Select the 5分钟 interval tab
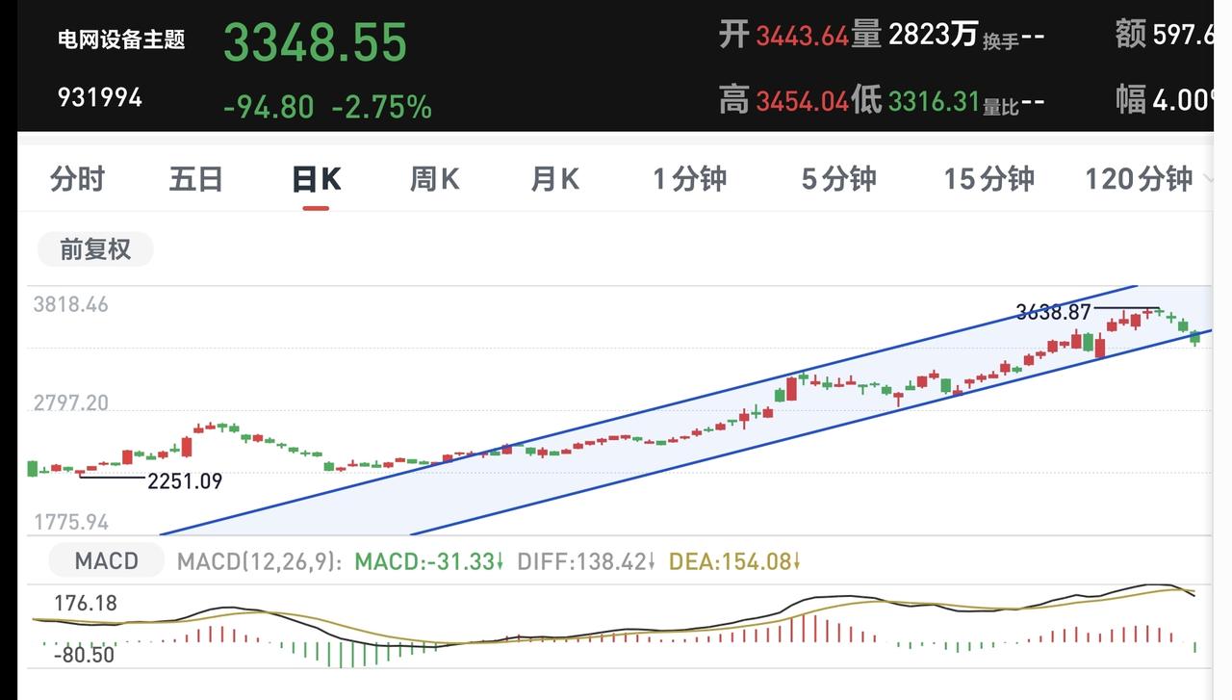1232x700 pixels. pyautogui.click(x=839, y=179)
